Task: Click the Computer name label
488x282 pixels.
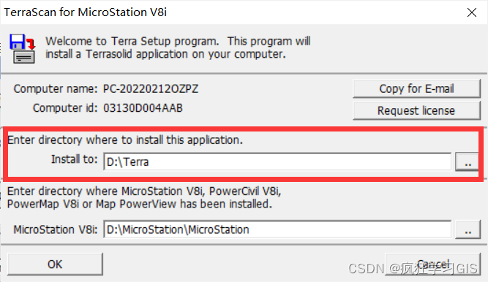Action: click(x=56, y=89)
